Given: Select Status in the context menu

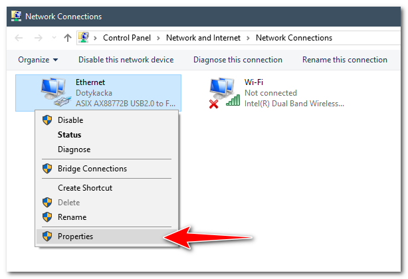Looking at the screenshot, I should [x=69, y=135].
